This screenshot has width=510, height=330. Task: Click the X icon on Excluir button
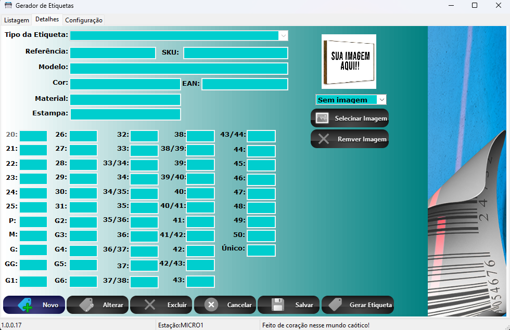click(x=150, y=305)
